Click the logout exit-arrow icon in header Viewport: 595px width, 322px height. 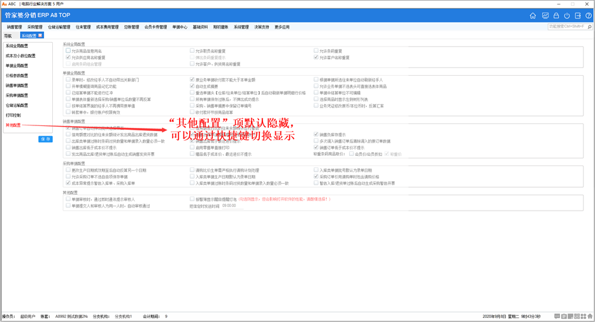click(x=578, y=15)
